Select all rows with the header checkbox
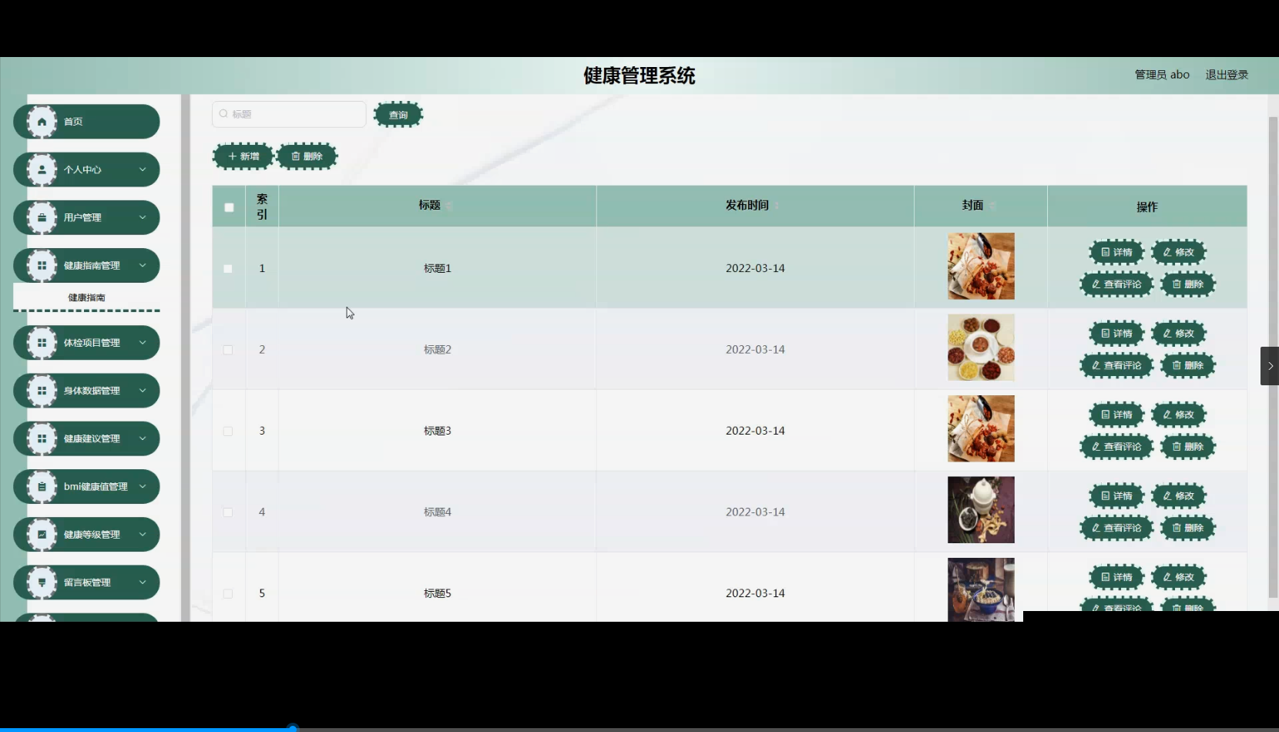 (x=229, y=207)
